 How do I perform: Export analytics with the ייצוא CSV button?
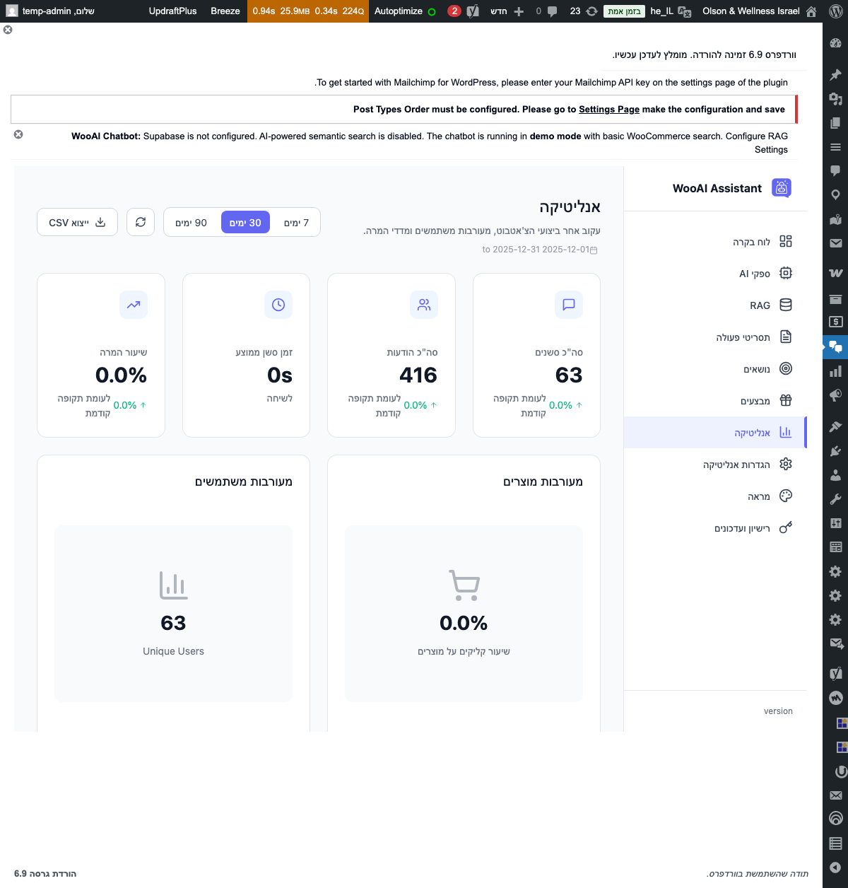point(77,221)
